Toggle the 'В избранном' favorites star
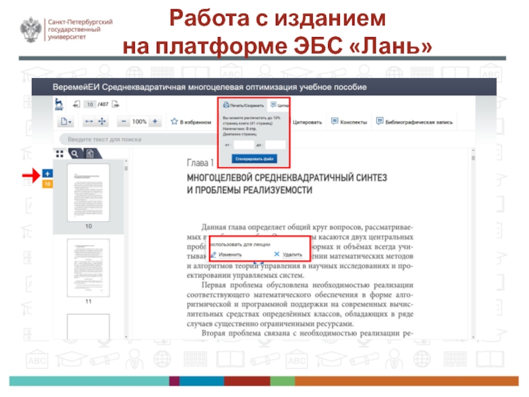Screen dimensions: 529x397 174,122
